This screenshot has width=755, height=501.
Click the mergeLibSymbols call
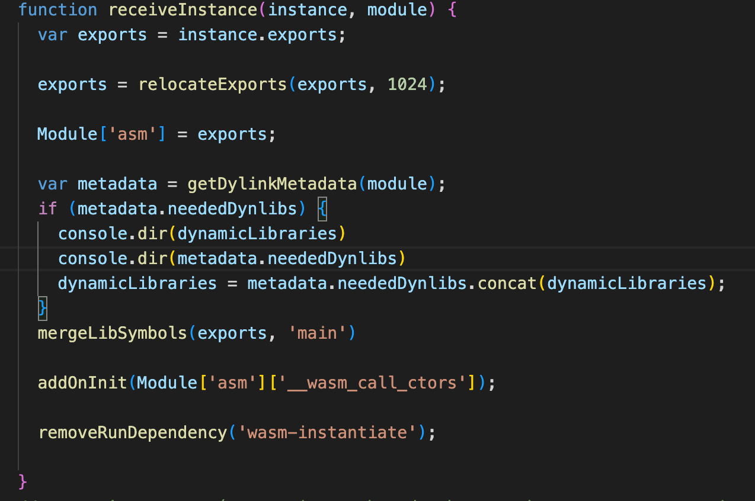pos(113,333)
